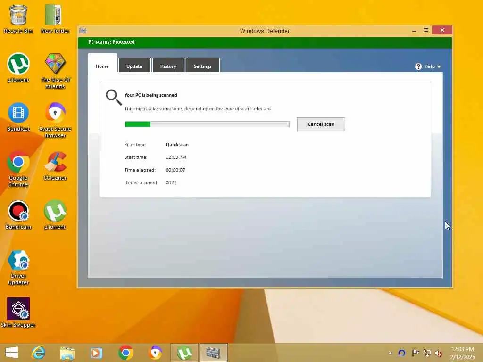Click the start time value '12:03 PM'
Viewport: 483px width, 362px height.
point(176,157)
